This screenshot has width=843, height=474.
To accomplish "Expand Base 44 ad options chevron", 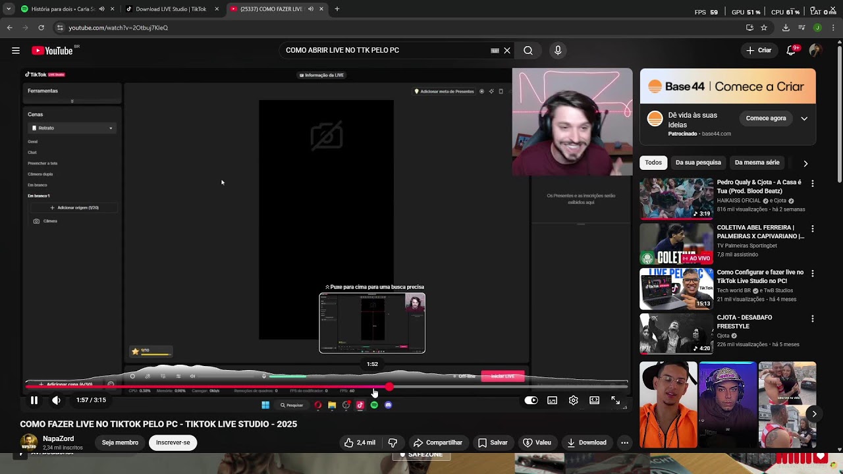I will tap(804, 118).
